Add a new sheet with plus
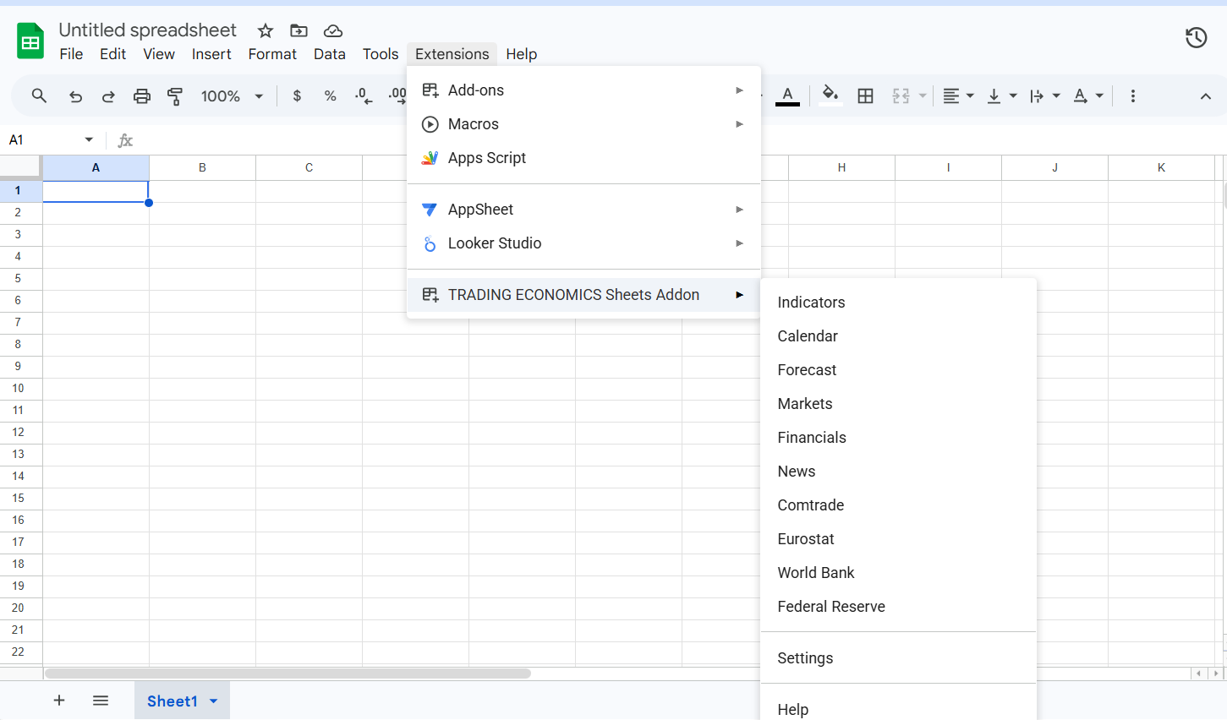The height and width of the screenshot is (720, 1227). [59, 701]
